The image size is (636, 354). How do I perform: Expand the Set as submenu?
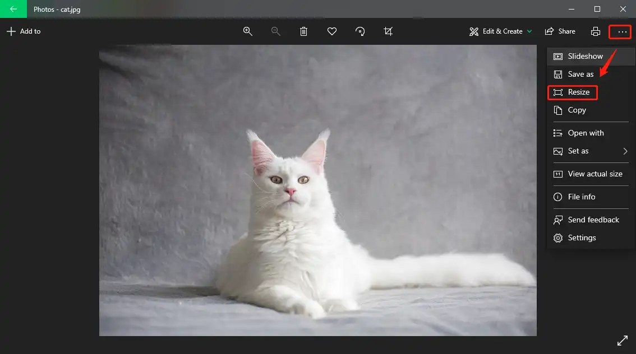pyautogui.click(x=578, y=151)
